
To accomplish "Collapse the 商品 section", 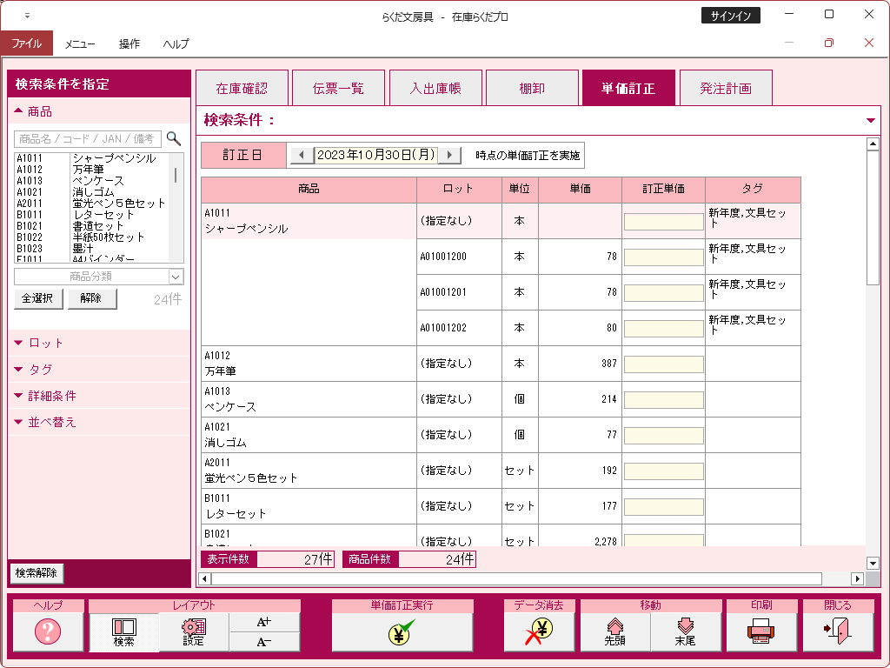I will click(18, 110).
